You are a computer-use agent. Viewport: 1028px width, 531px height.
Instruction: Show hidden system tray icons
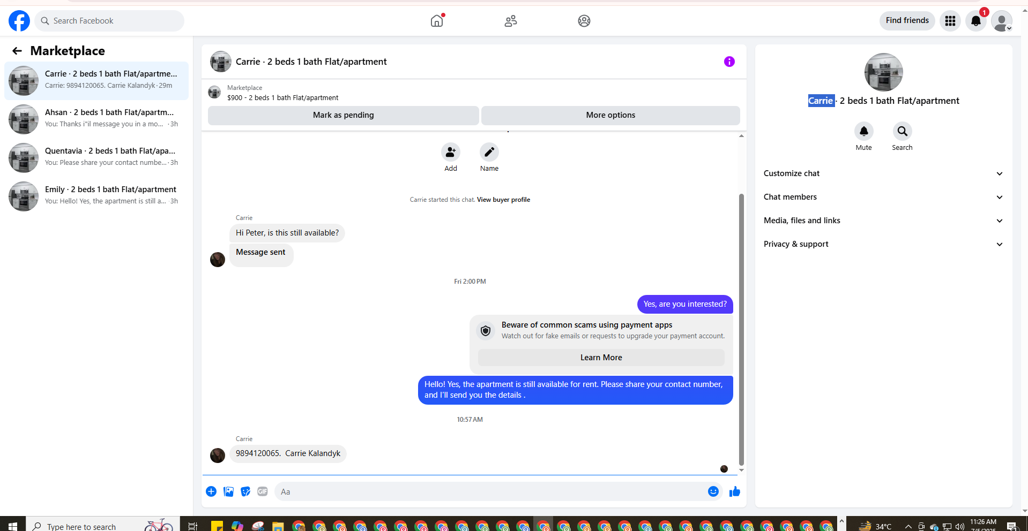point(908,527)
